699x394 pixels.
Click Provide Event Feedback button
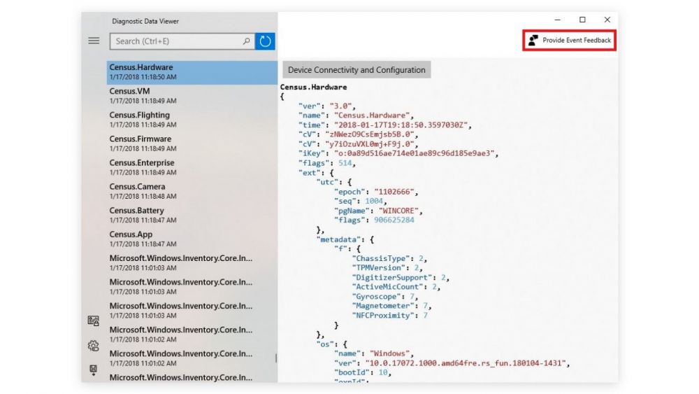(x=569, y=40)
